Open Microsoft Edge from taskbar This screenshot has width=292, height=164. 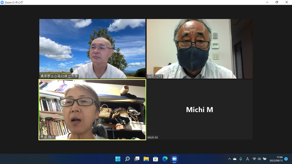coord(165,159)
